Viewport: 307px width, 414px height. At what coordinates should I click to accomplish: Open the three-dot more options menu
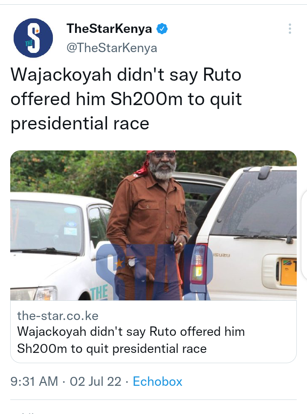290,29
